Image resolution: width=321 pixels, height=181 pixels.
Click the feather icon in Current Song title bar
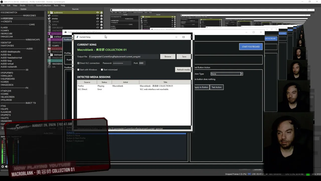pyautogui.click(x=77, y=37)
